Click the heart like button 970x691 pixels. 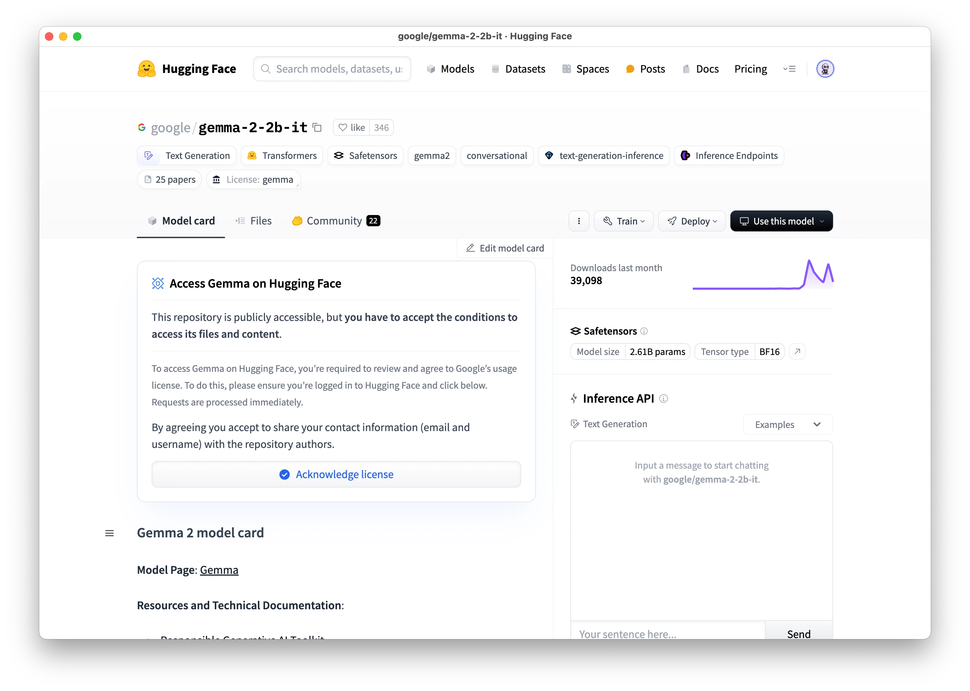(351, 128)
